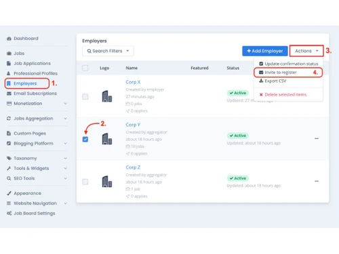Click the check icon beside Update confirmation status

tap(261, 64)
